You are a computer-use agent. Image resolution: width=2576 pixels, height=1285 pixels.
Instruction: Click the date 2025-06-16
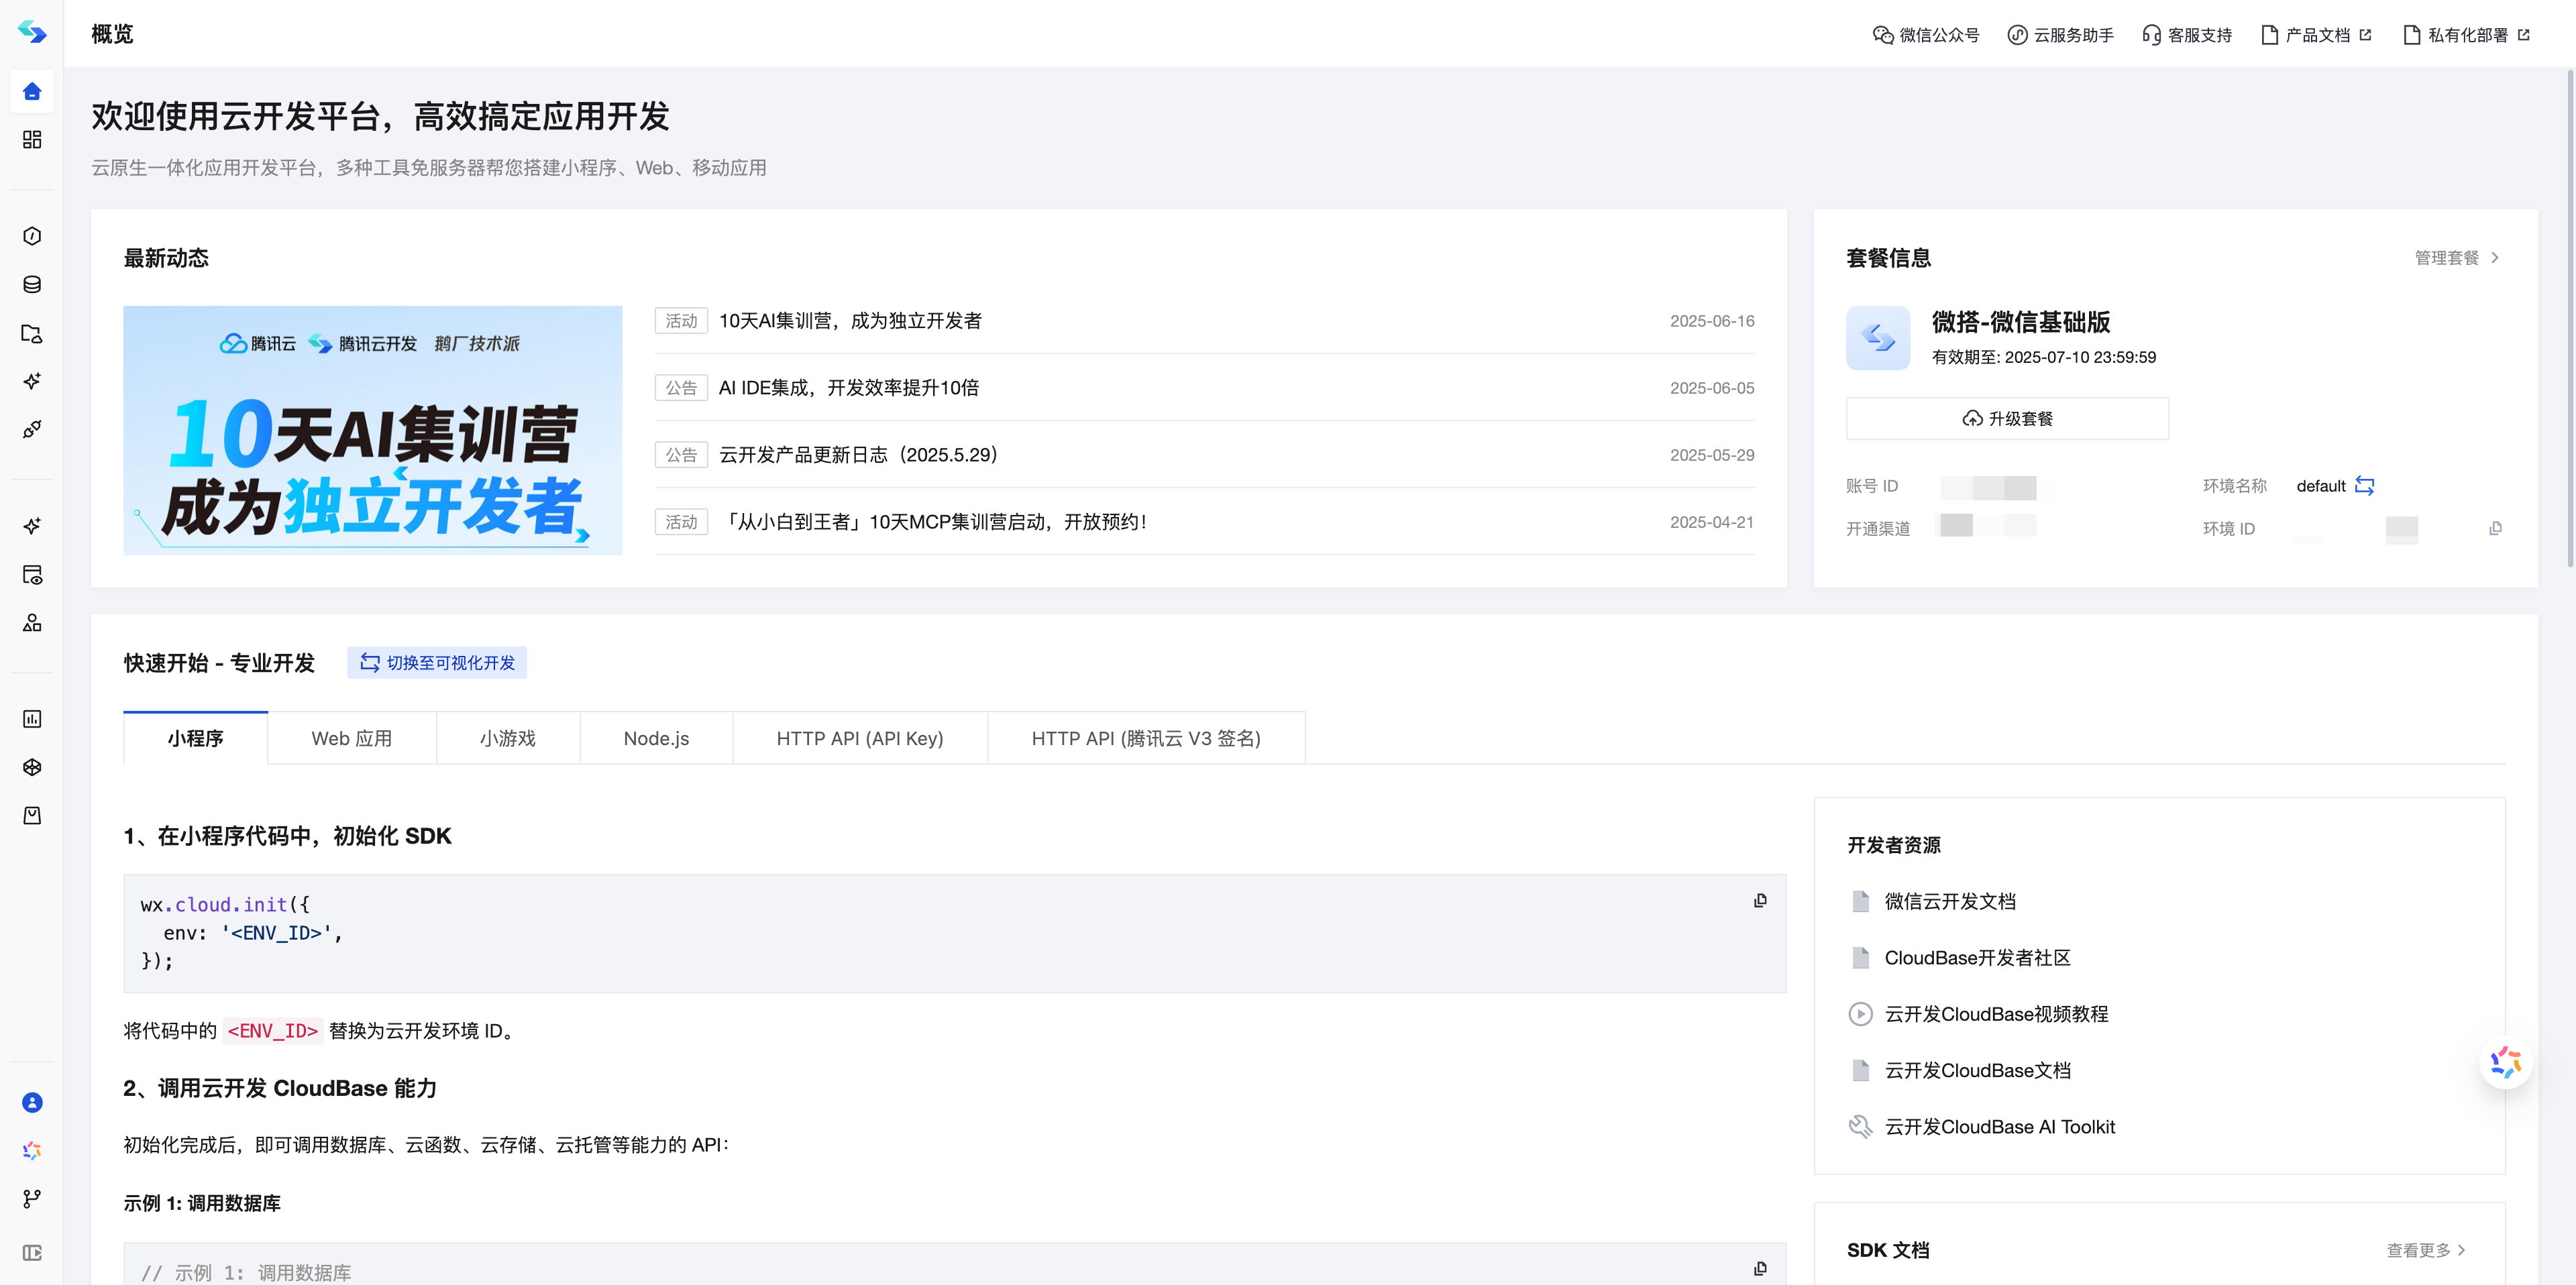pyautogui.click(x=1712, y=321)
